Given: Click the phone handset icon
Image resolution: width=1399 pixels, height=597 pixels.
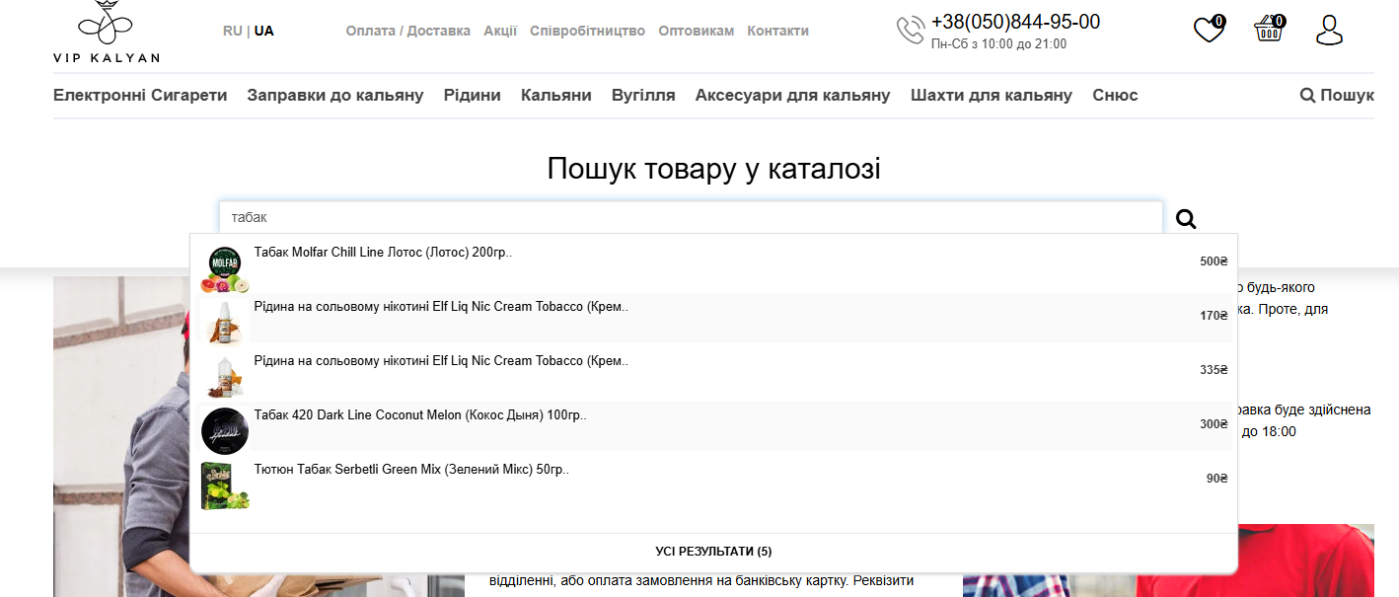Looking at the screenshot, I should [910, 31].
